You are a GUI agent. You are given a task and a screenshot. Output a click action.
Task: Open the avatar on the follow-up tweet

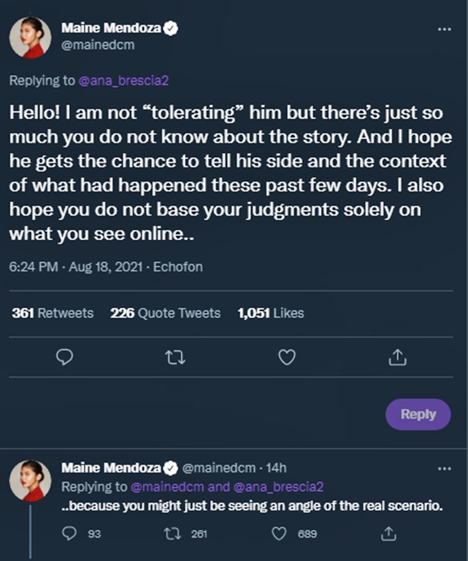click(30, 481)
